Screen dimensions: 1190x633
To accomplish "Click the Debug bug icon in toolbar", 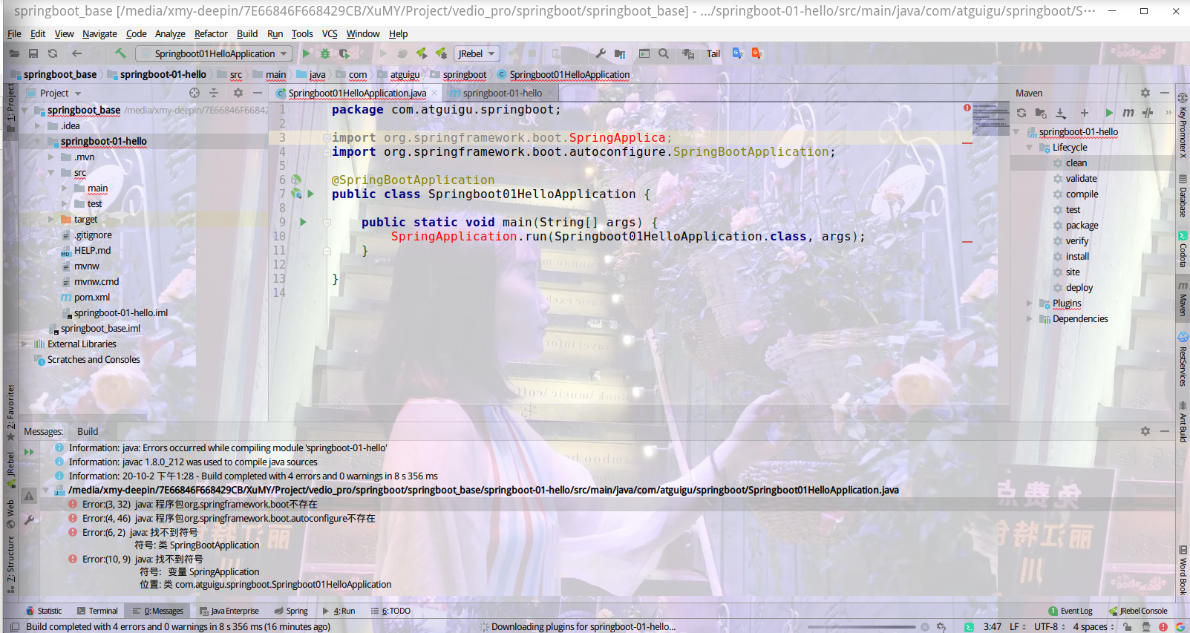I will tap(325, 53).
